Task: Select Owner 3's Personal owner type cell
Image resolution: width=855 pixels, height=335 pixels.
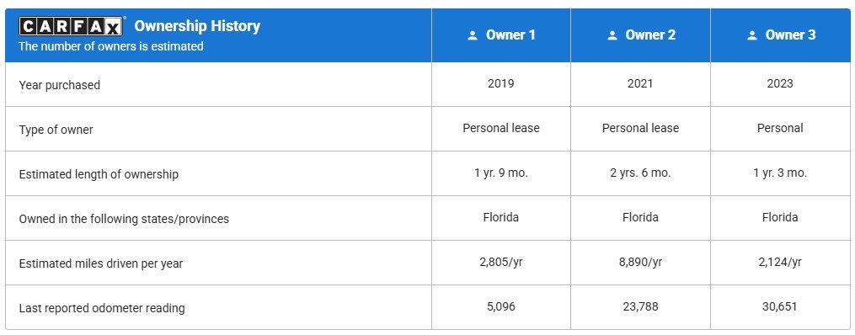Action: 780,129
